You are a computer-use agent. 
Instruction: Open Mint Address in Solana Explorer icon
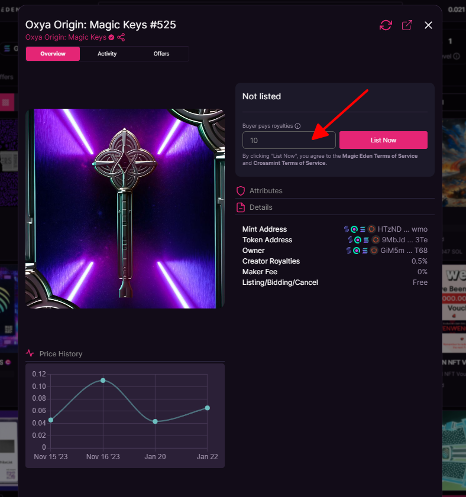(363, 229)
